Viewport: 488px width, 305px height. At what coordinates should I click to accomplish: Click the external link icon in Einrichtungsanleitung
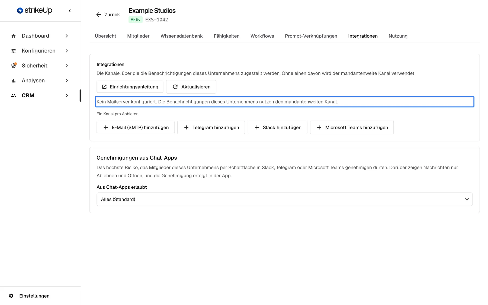[x=104, y=87]
